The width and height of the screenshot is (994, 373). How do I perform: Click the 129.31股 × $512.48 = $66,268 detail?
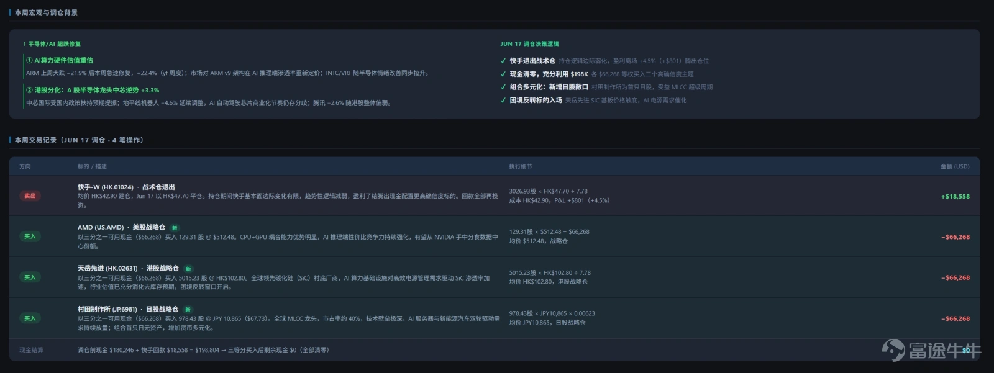point(549,232)
